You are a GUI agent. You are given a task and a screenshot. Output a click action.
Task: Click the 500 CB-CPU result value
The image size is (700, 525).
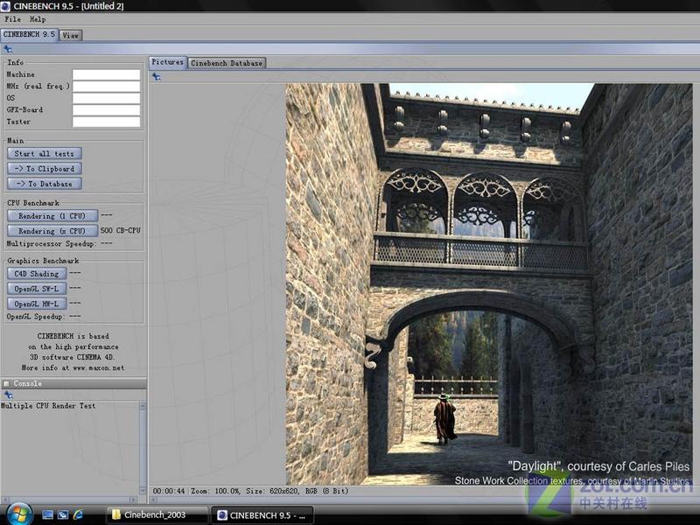coord(120,230)
